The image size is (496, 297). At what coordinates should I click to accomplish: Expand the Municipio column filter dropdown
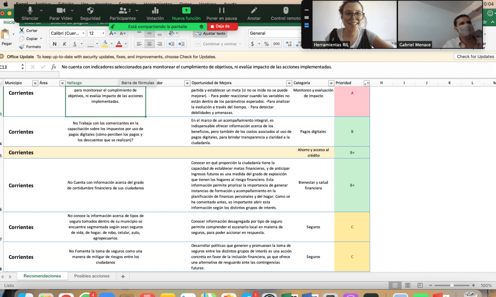[35, 83]
